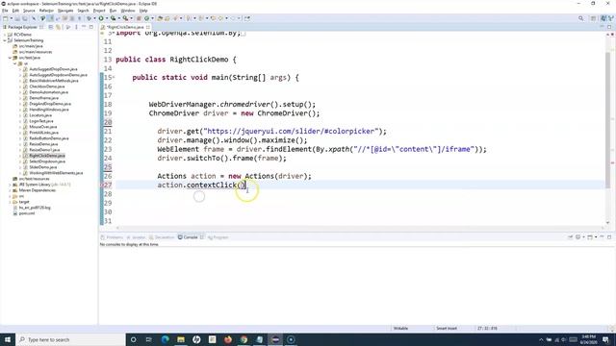Click the Open Perspective icon
Viewport: 616px width, 346px height.
[x=593, y=18]
